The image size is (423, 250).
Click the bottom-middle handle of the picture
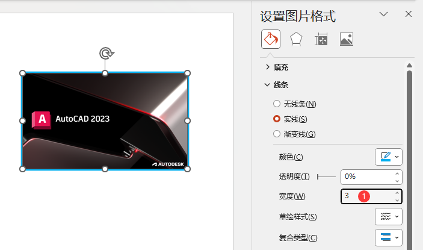pos(105,169)
